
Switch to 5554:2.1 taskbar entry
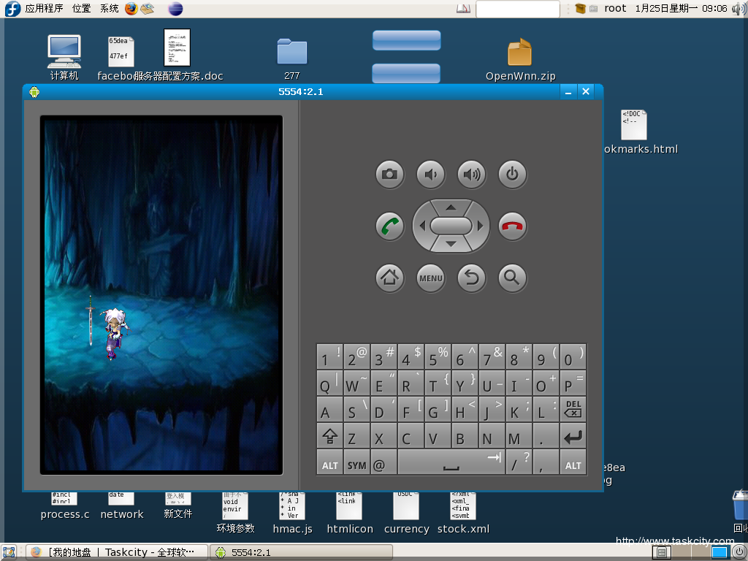pos(302,552)
